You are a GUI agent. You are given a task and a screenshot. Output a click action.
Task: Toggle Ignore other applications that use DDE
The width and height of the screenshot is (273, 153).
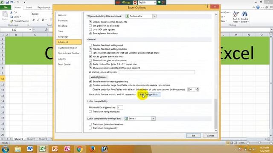(x=90, y=53)
